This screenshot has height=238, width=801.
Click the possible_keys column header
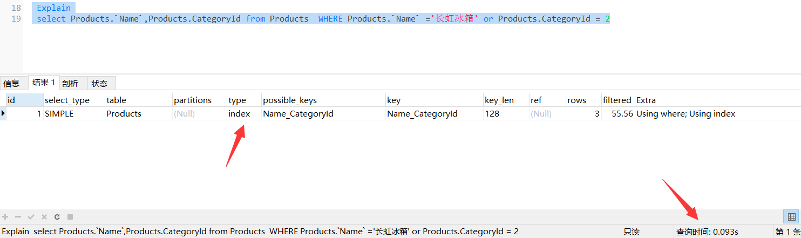click(290, 100)
